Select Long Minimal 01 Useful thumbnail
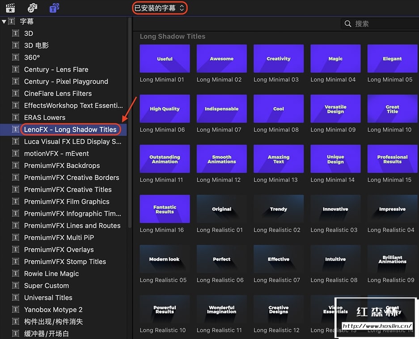 165,59
